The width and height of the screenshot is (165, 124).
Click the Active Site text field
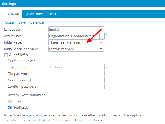click(x=74, y=36)
